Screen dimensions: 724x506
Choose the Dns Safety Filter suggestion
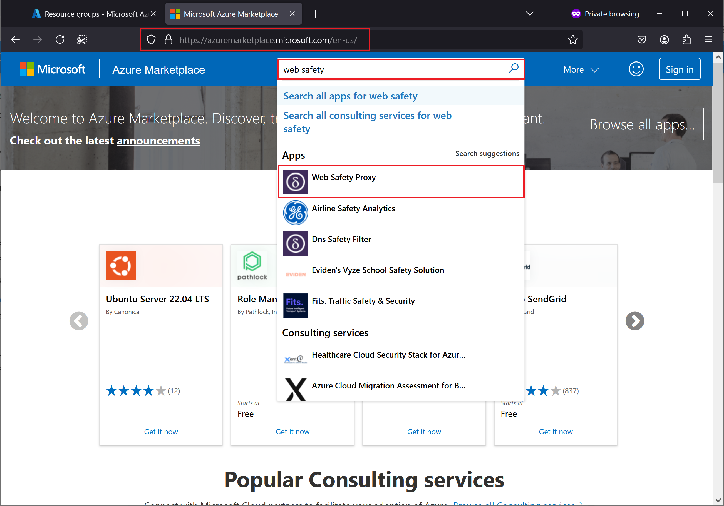tap(401, 243)
